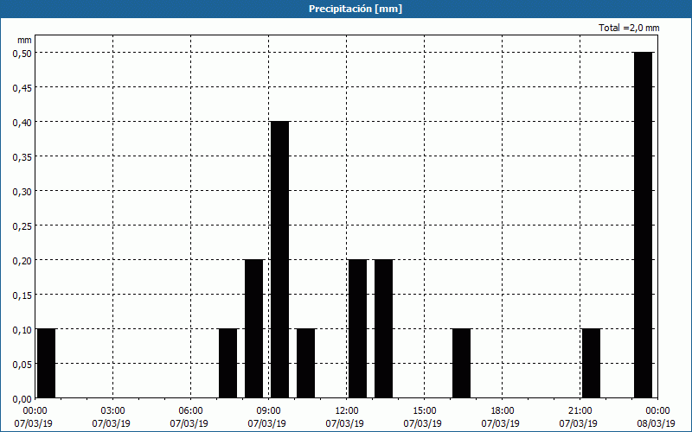Click the 0,25 y-axis value label

click(22, 226)
